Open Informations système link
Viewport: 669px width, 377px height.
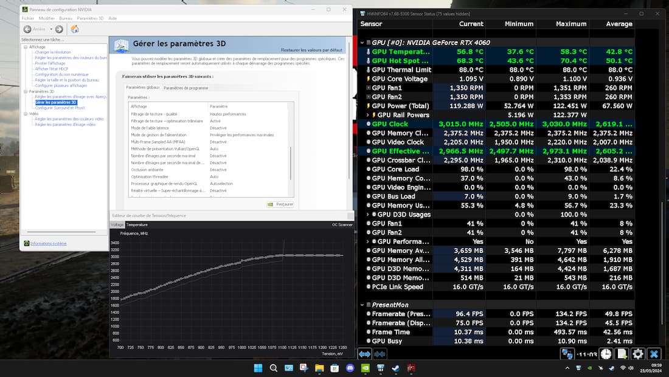click(48, 243)
